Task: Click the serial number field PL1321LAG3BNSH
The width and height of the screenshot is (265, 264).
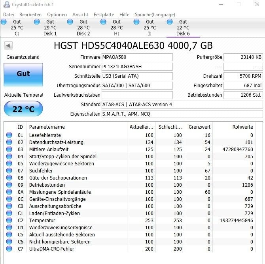Action: tap(137, 67)
